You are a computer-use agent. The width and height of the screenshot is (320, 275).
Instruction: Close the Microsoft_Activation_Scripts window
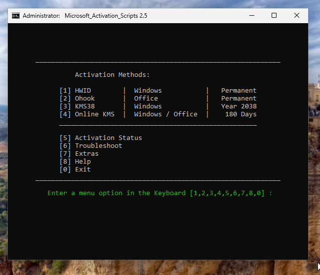[297, 15]
